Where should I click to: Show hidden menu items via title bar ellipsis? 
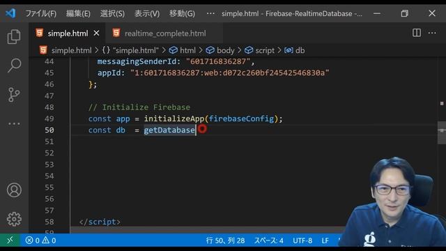tap(210, 13)
